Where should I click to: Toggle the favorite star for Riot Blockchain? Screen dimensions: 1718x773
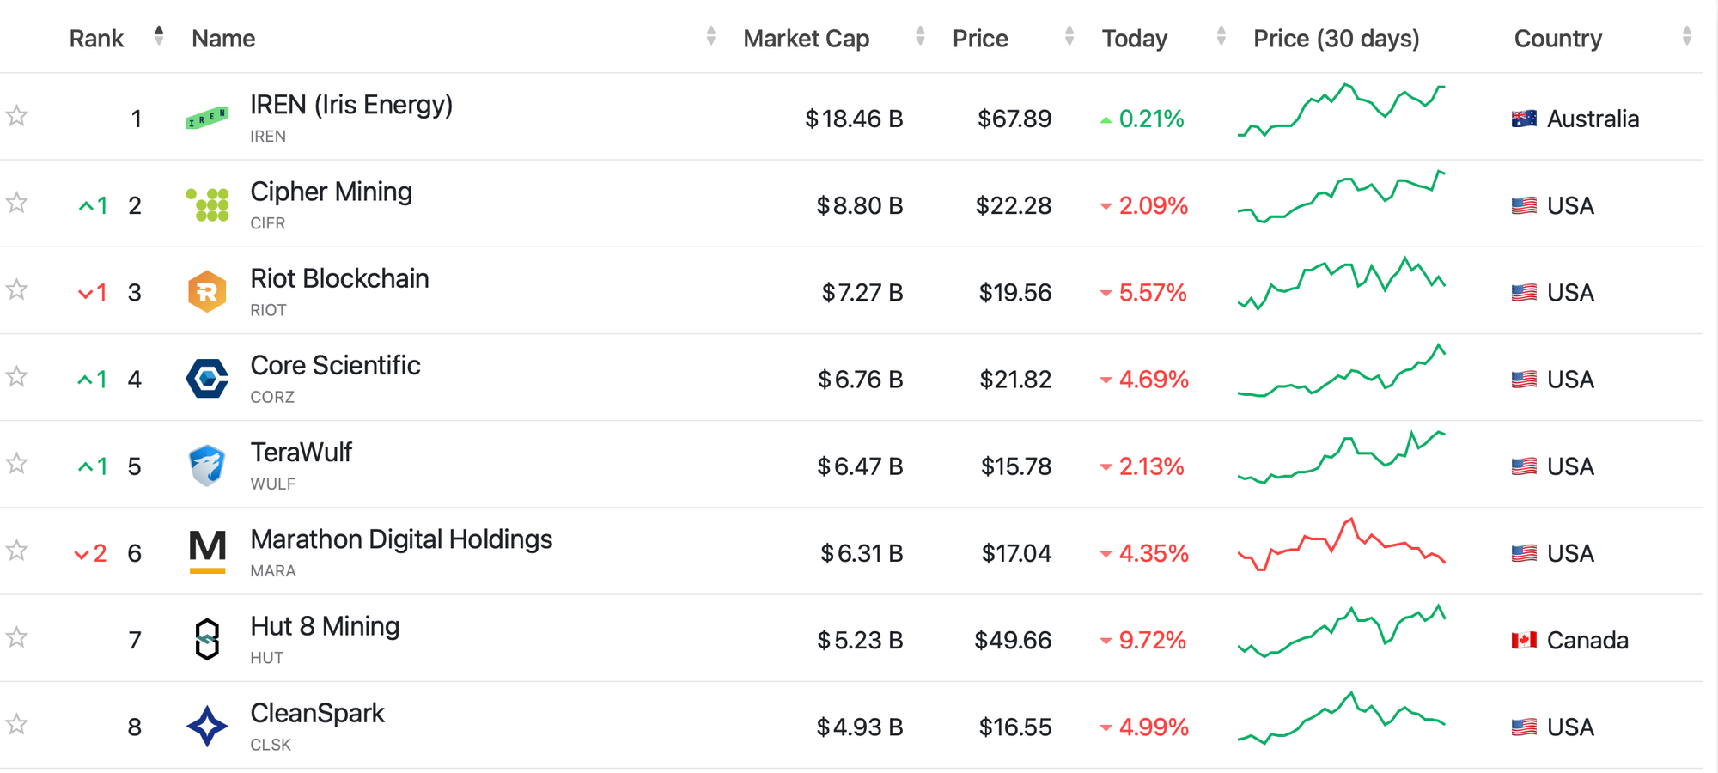click(x=17, y=289)
